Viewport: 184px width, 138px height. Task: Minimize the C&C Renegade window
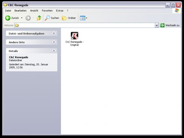point(168,5)
